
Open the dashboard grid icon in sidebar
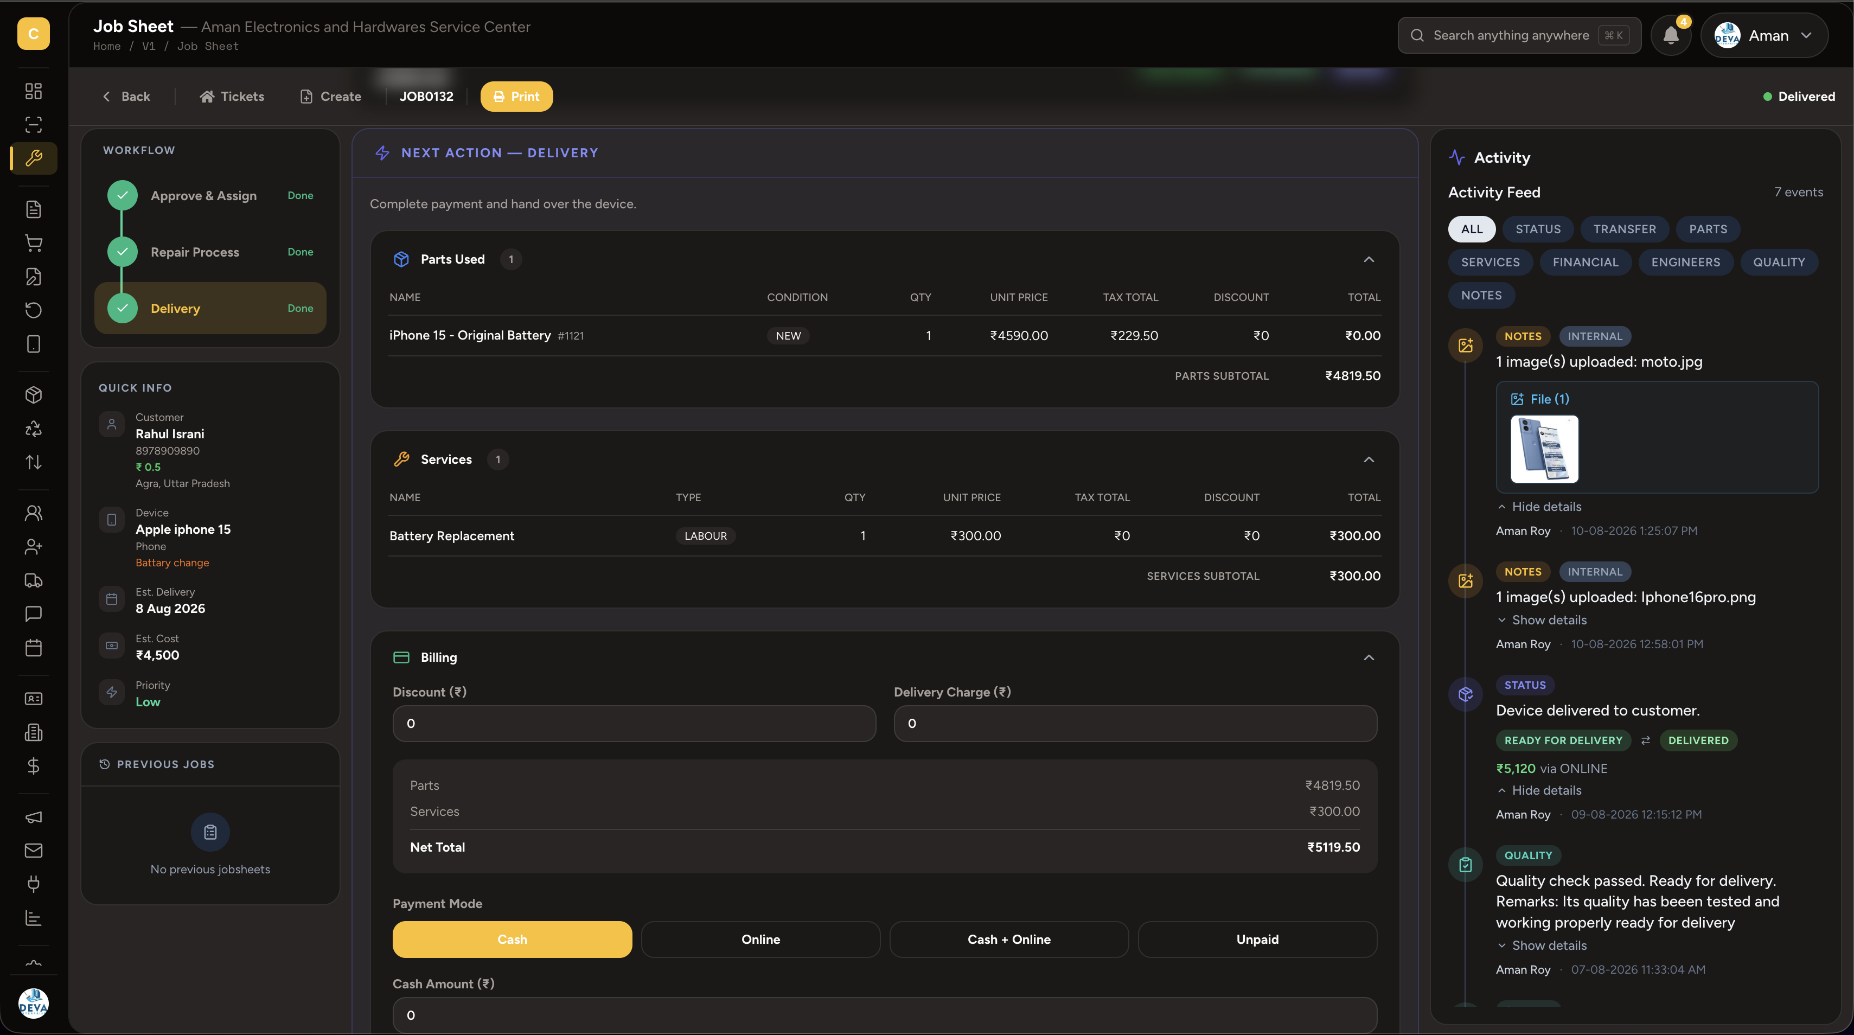[33, 91]
